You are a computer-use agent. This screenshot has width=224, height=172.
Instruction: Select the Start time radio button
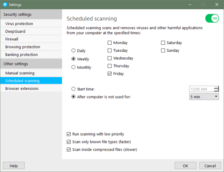[73, 89]
